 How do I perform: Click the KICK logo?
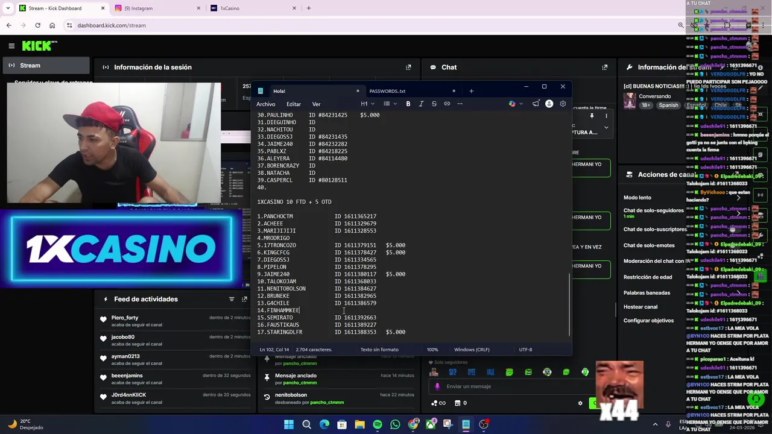coord(40,46)
